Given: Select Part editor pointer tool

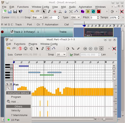Looking at the screenshot, I should pyautogui.click(x=37, y=48).
